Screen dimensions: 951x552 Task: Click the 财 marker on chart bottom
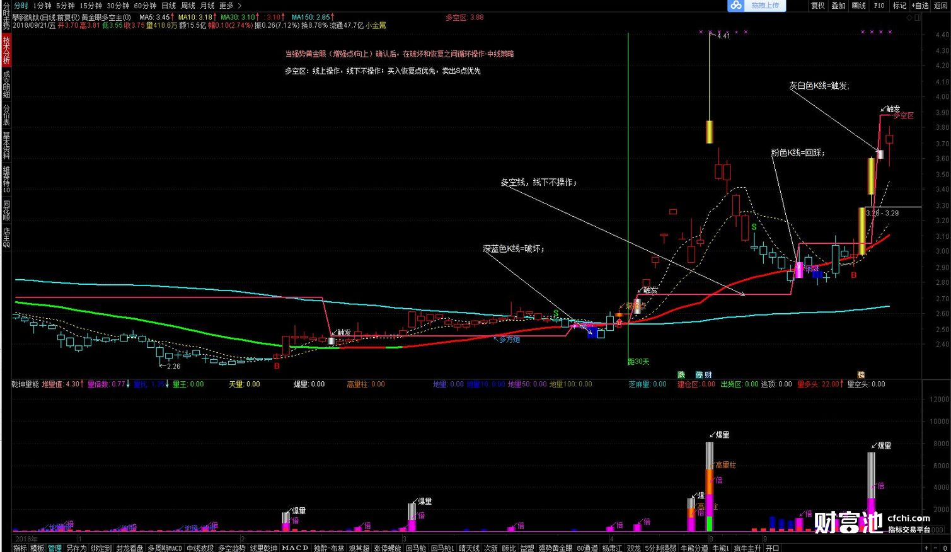pyautogui.click(x=708, y=375)
